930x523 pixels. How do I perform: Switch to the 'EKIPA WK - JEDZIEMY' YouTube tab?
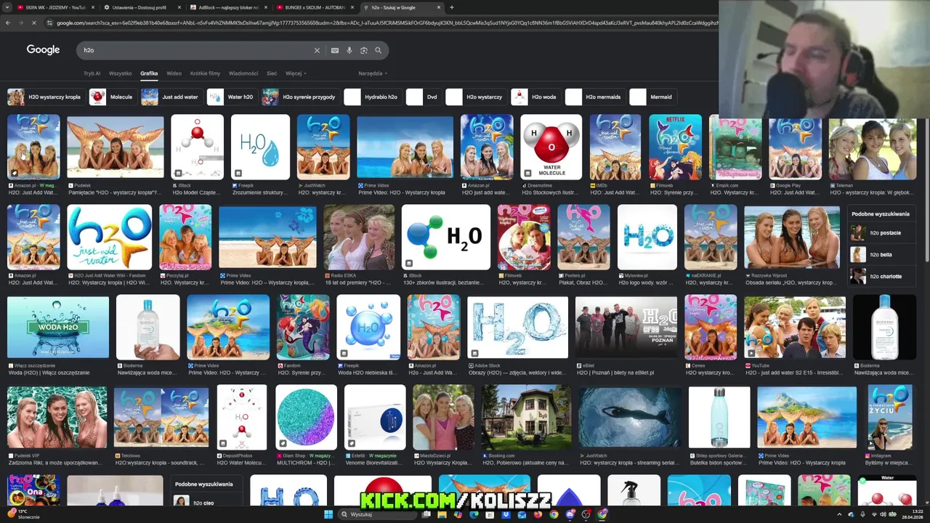click(55, 7)
